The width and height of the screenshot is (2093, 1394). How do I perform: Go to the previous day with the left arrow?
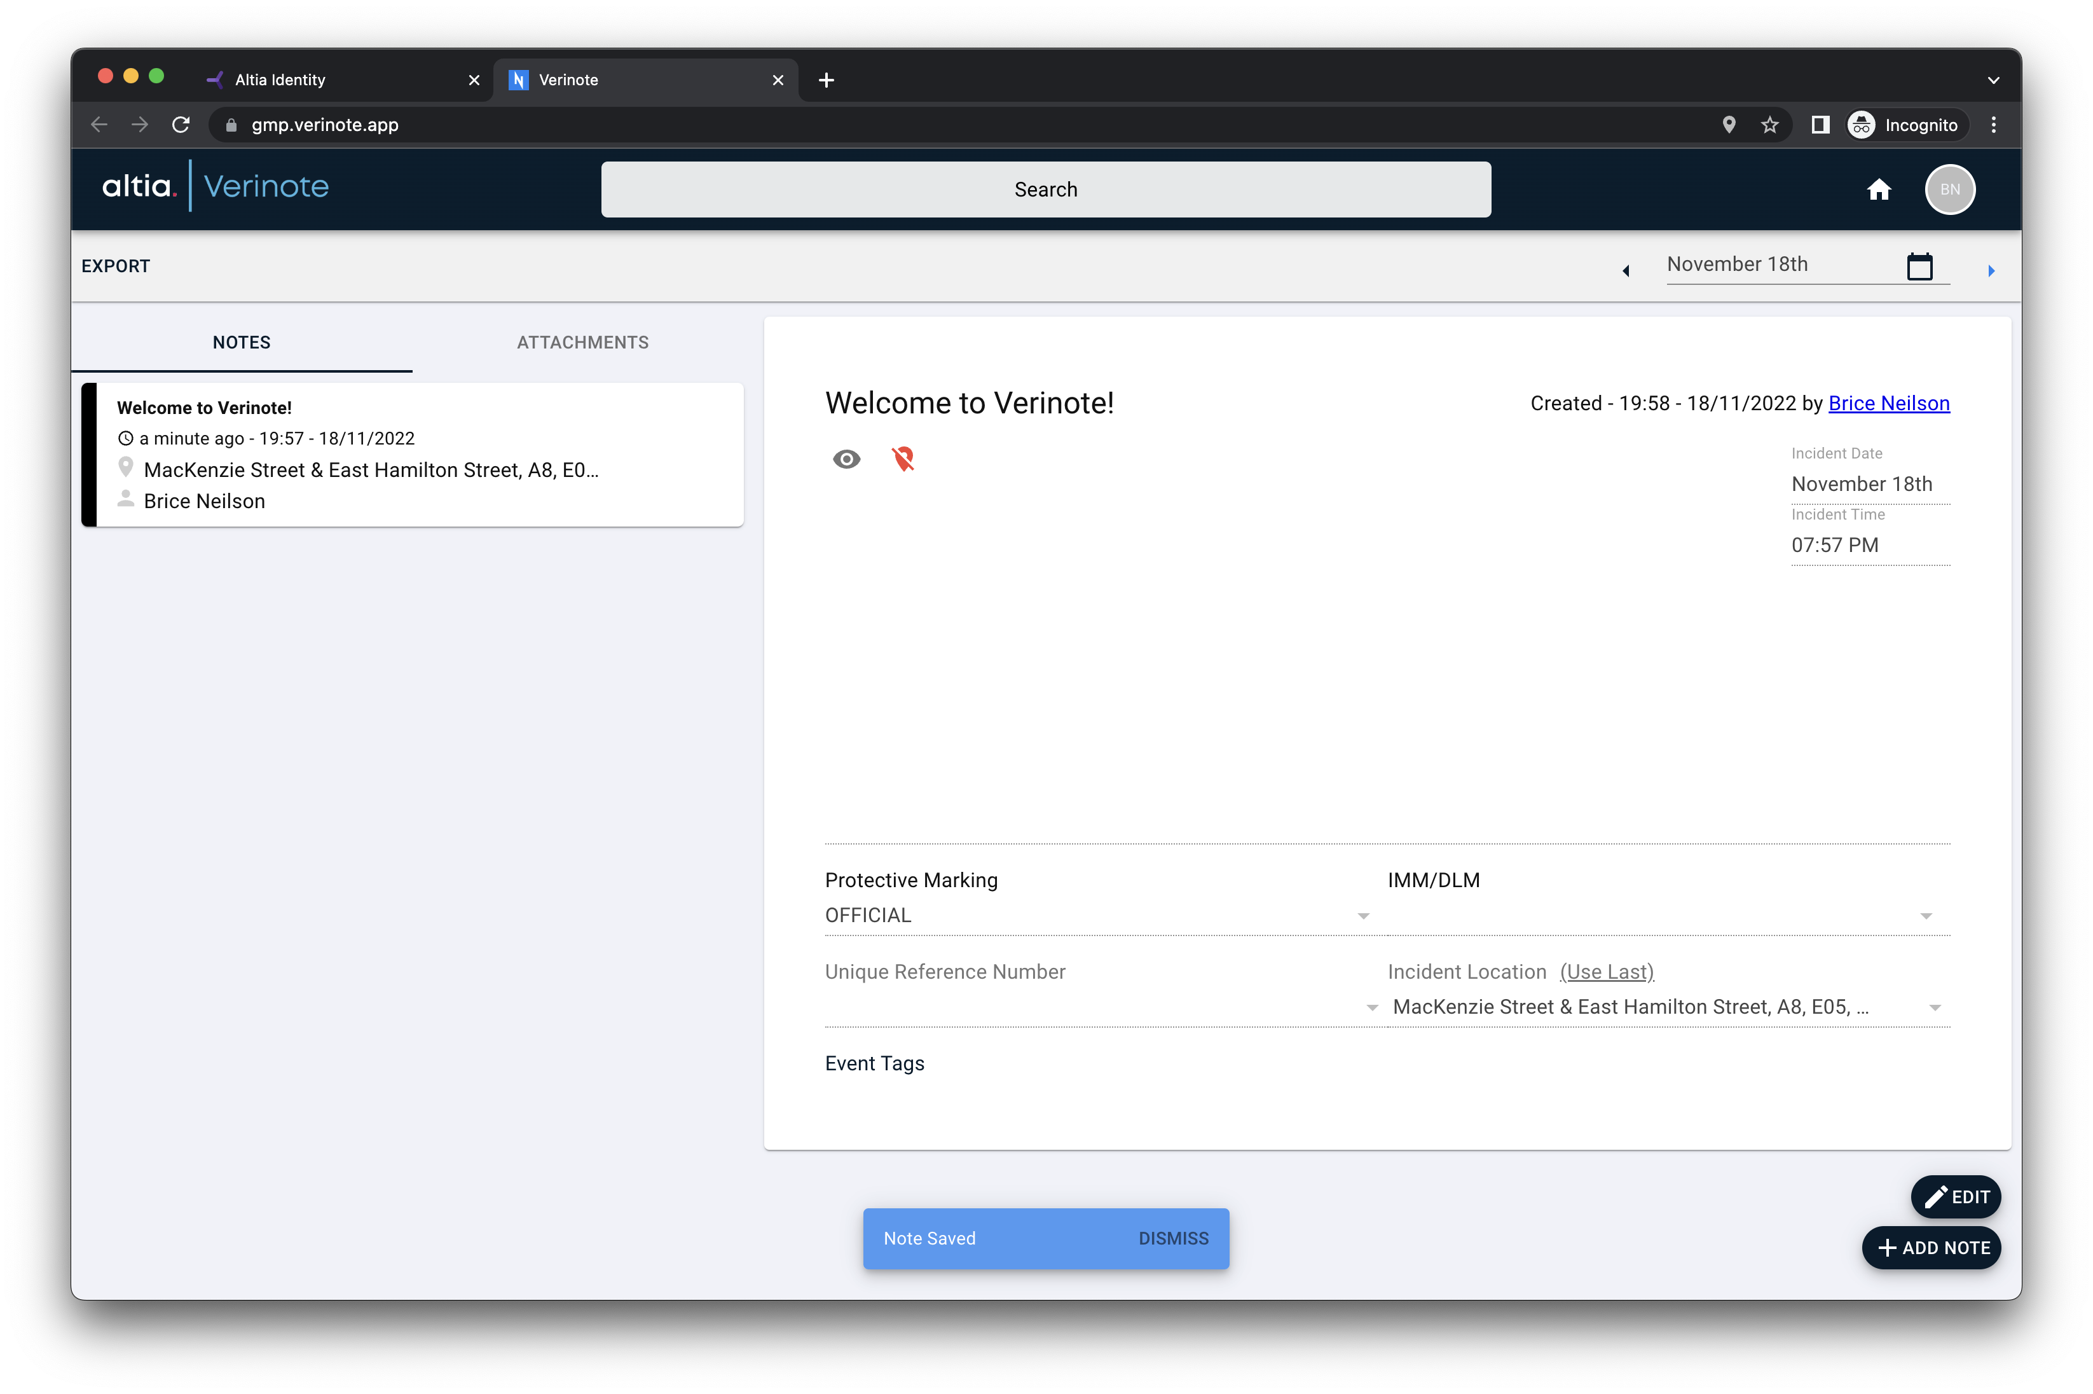click(x=1626, y=270)
